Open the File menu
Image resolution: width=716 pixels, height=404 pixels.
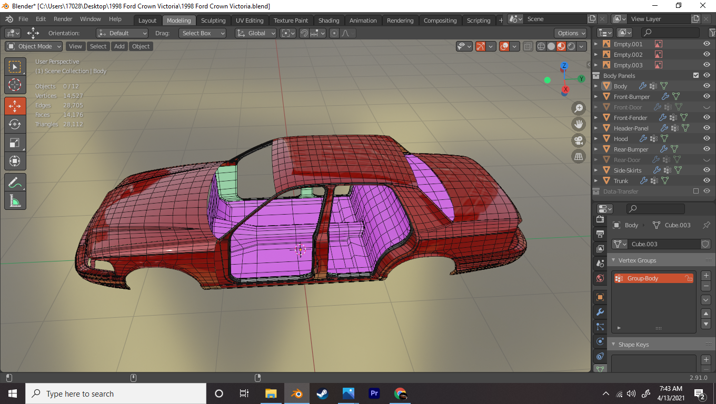(x=23, y=19)
